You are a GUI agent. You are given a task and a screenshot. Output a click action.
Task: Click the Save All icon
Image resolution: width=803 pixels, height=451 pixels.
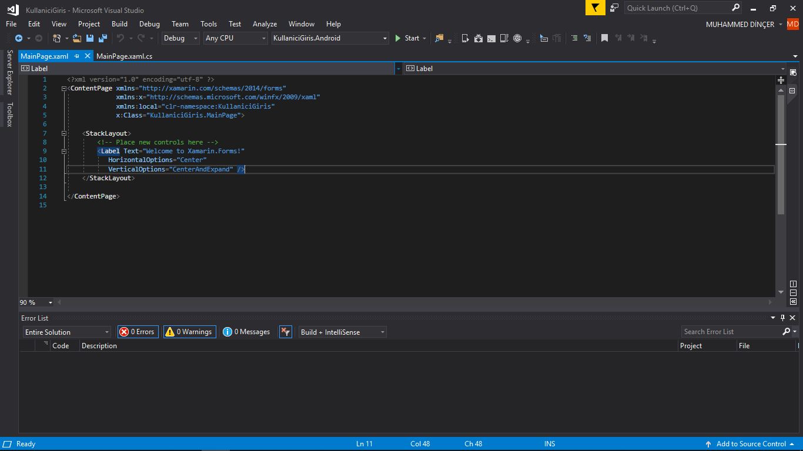point(103,38)
